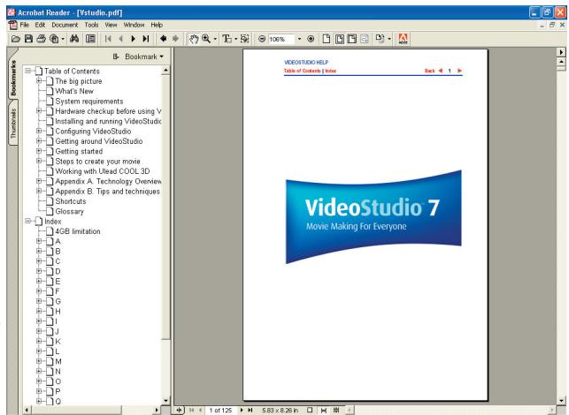Click the zoom out minus button
This screenshot has width=569, height=415.
[x=262, y=39]
